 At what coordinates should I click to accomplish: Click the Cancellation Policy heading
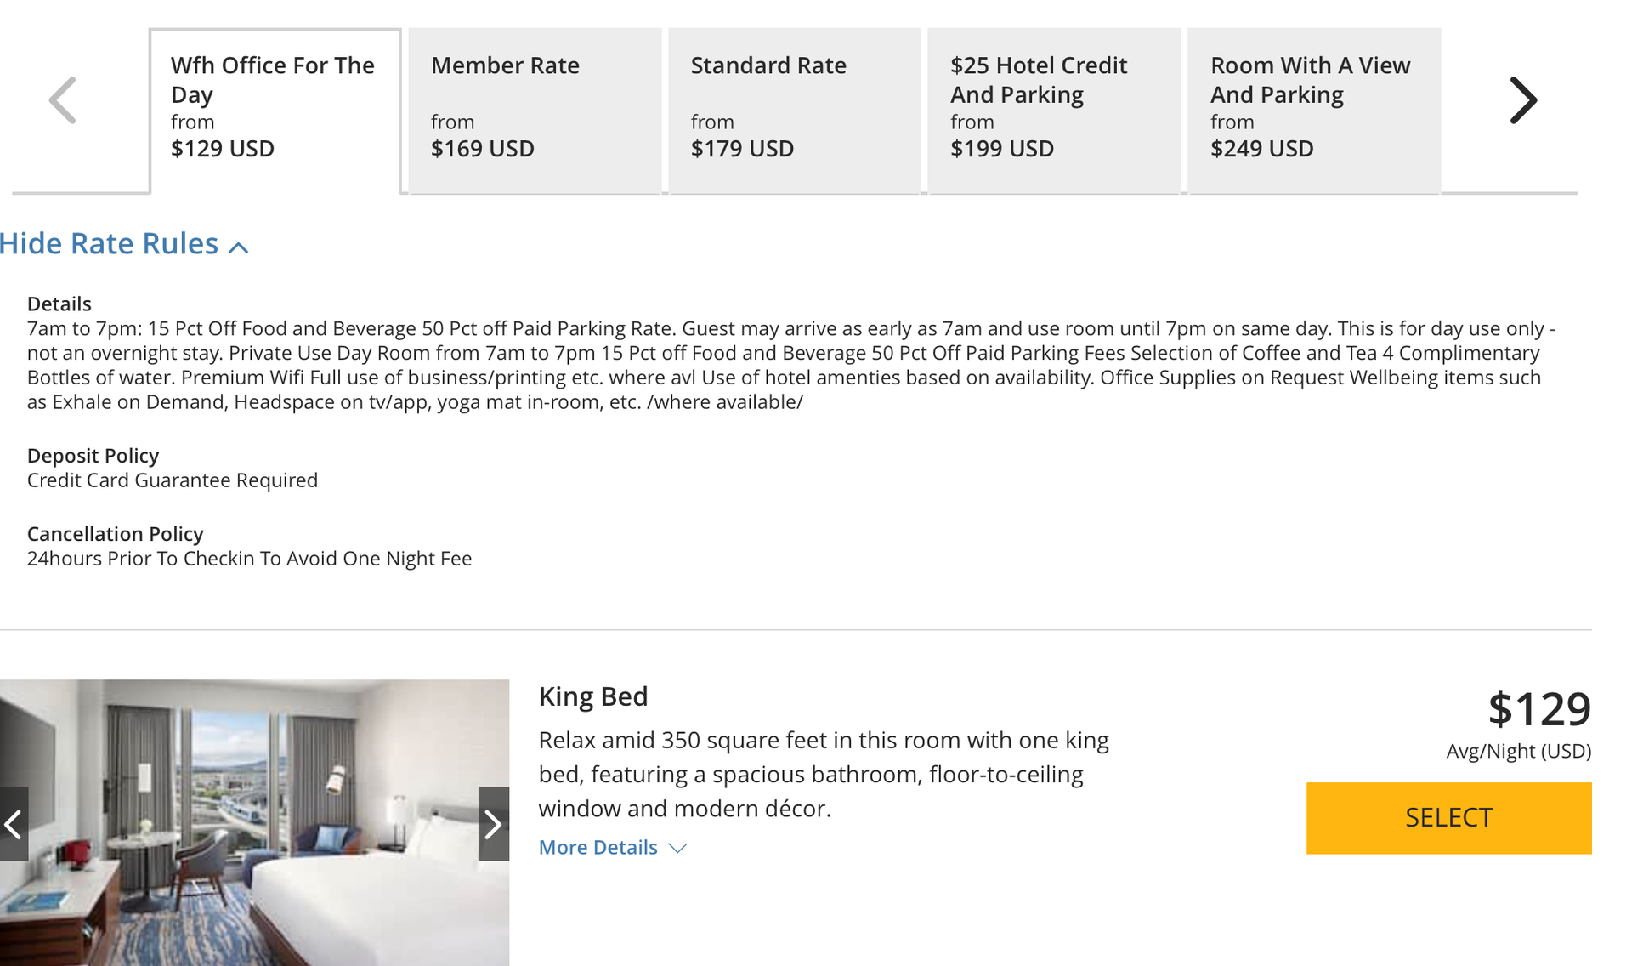[x=116, y=534]
